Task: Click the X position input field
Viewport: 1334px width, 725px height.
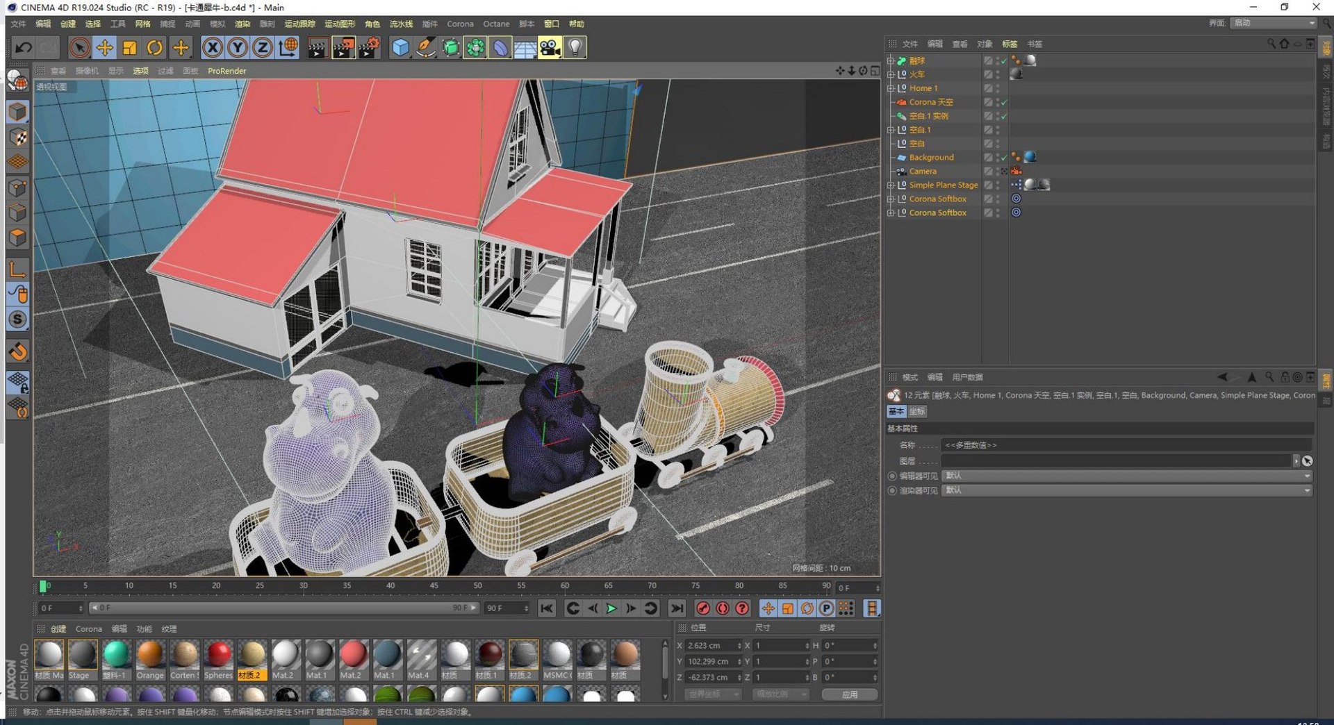Action: pos(713,646)
